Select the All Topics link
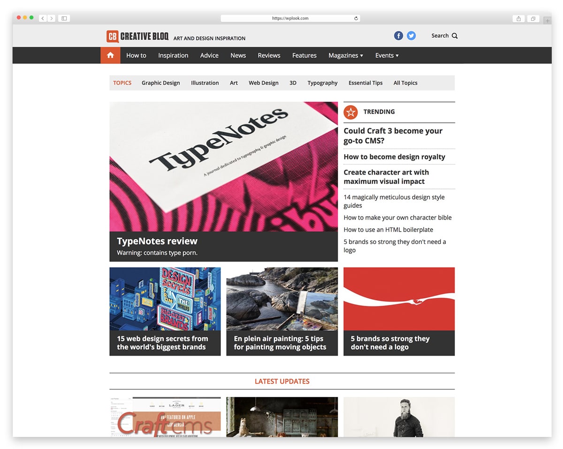This screenshot has width=563, height=449. pos(405,83)
